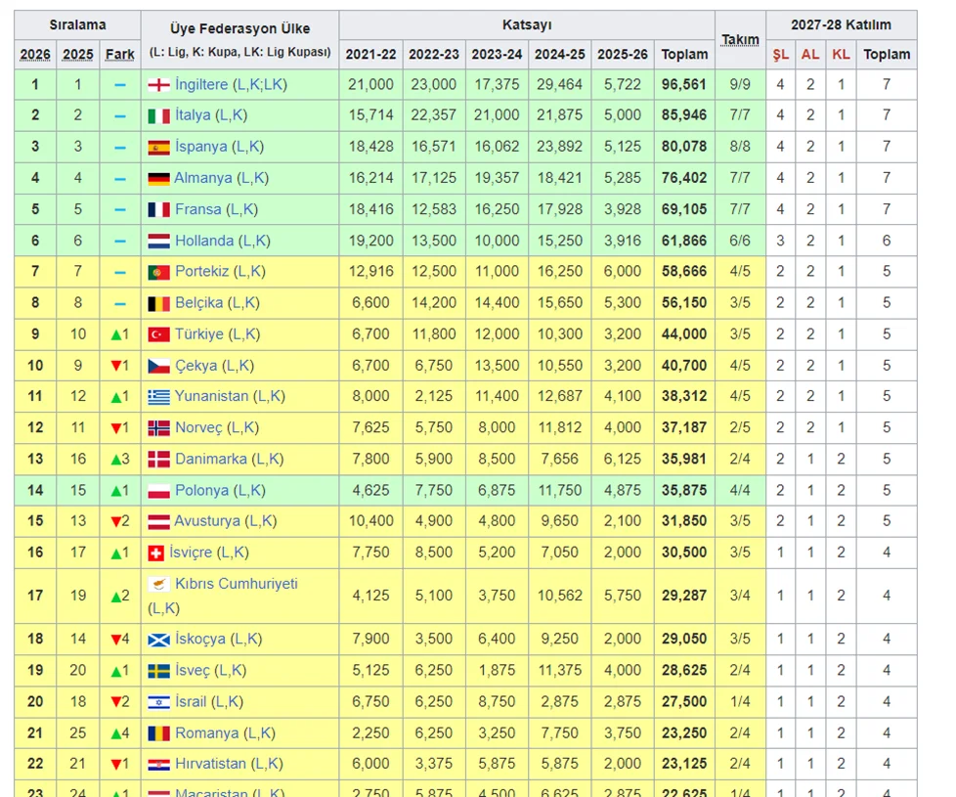
Task: Click the Greek flag beside Yunanistan
Action: [x=158, y=397]
